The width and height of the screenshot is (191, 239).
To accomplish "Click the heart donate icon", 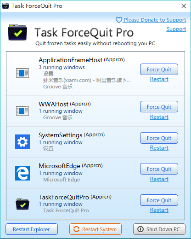I will 119,20.
